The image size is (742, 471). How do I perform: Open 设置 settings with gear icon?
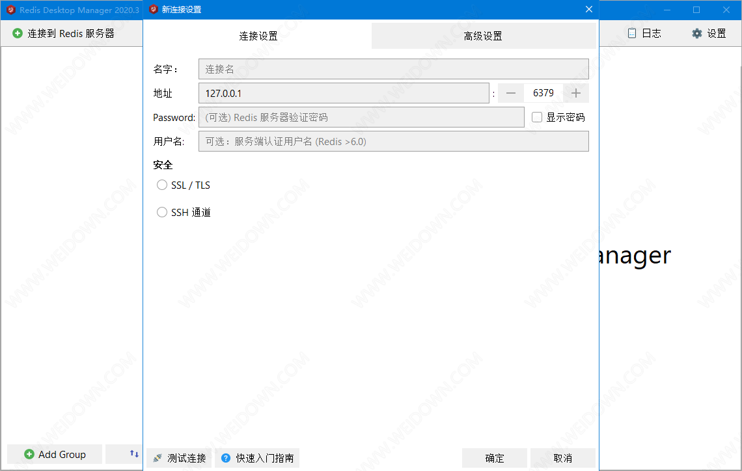tap(709, 33)
